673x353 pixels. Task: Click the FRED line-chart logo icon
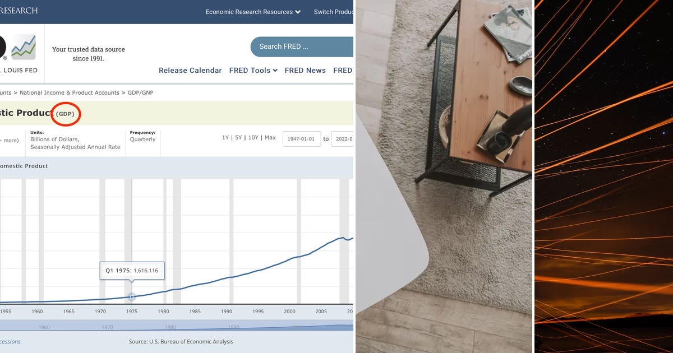pyautogui.click(x=24, y=47)
